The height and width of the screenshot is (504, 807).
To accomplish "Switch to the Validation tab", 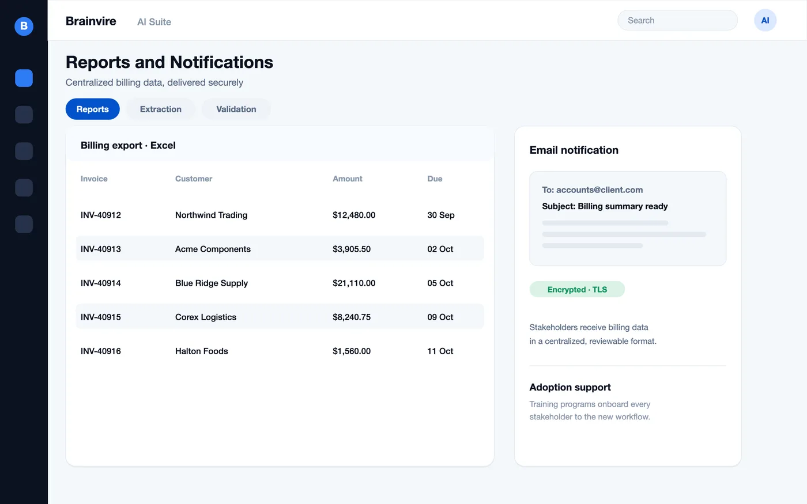I will (236, 109).
